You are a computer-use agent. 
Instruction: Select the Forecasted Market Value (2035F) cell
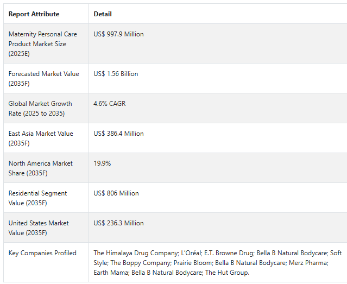(43, 79)
